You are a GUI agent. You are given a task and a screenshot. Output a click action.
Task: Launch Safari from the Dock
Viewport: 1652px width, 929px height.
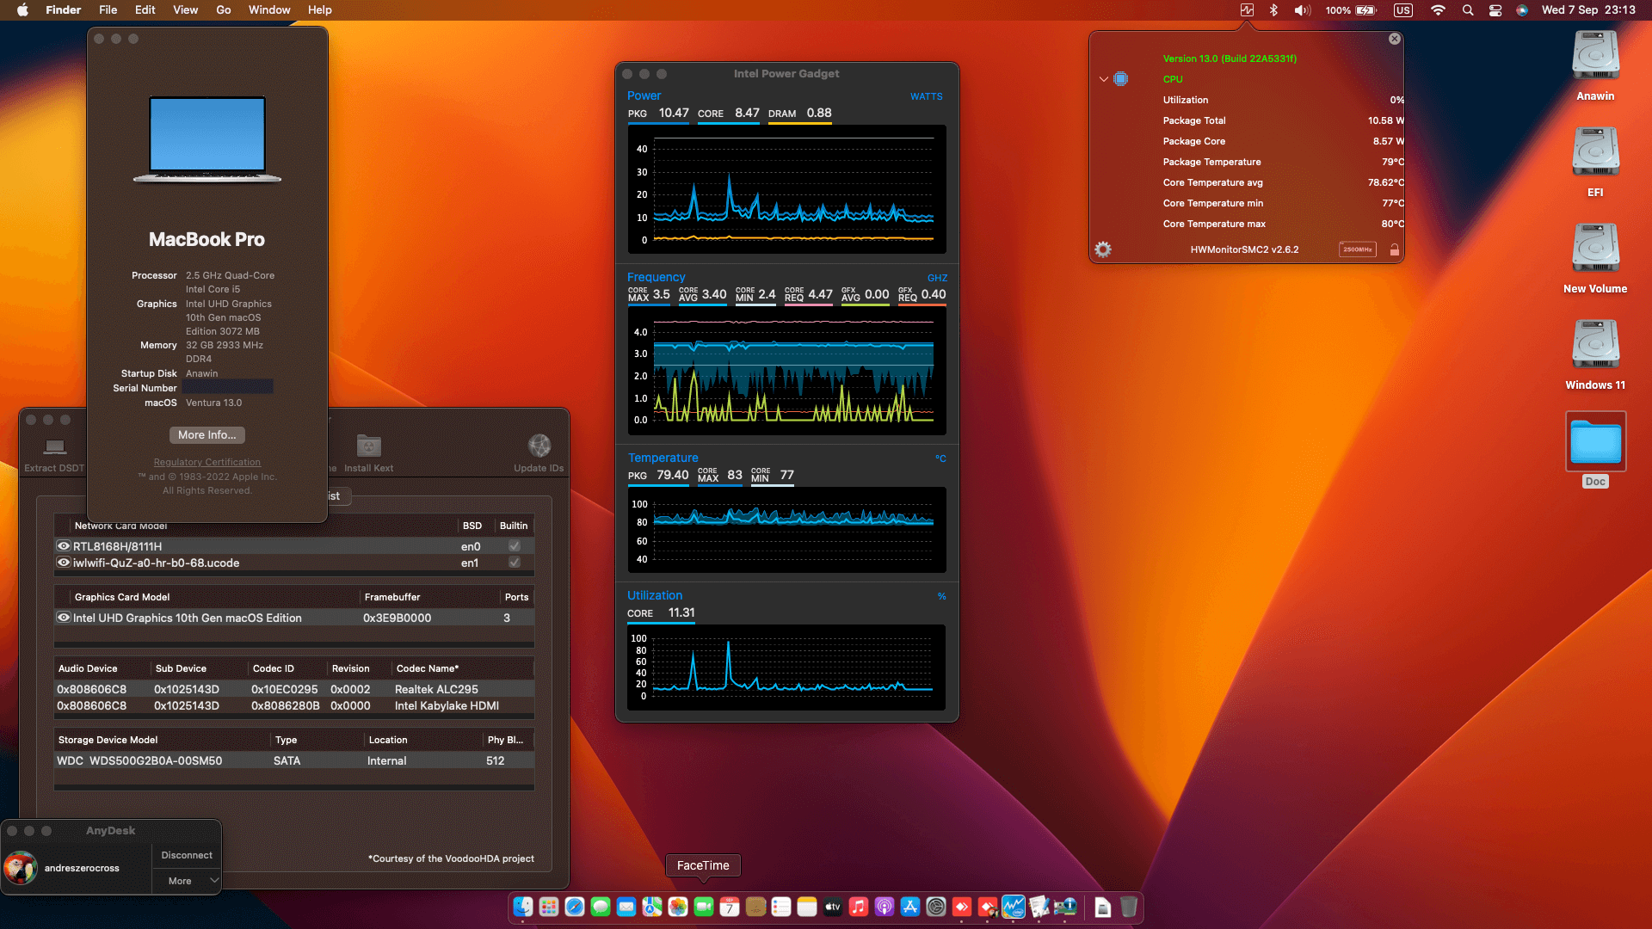[575, 907]
